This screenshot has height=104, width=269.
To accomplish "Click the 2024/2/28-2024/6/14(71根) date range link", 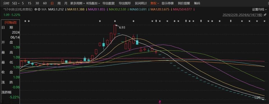I will coord(242,15).
